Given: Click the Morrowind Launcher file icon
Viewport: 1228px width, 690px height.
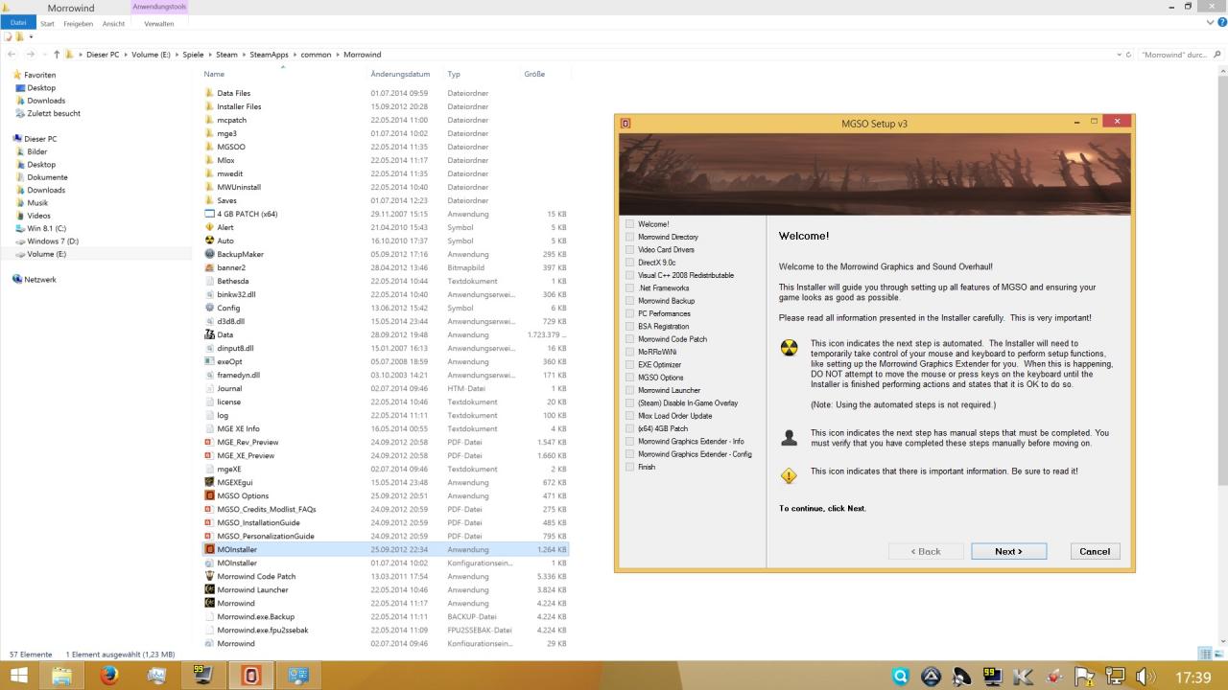Looking at the screenshot, I should click(x=209, y=590).
